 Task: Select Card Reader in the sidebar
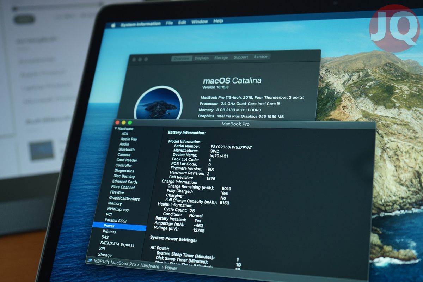127,160
